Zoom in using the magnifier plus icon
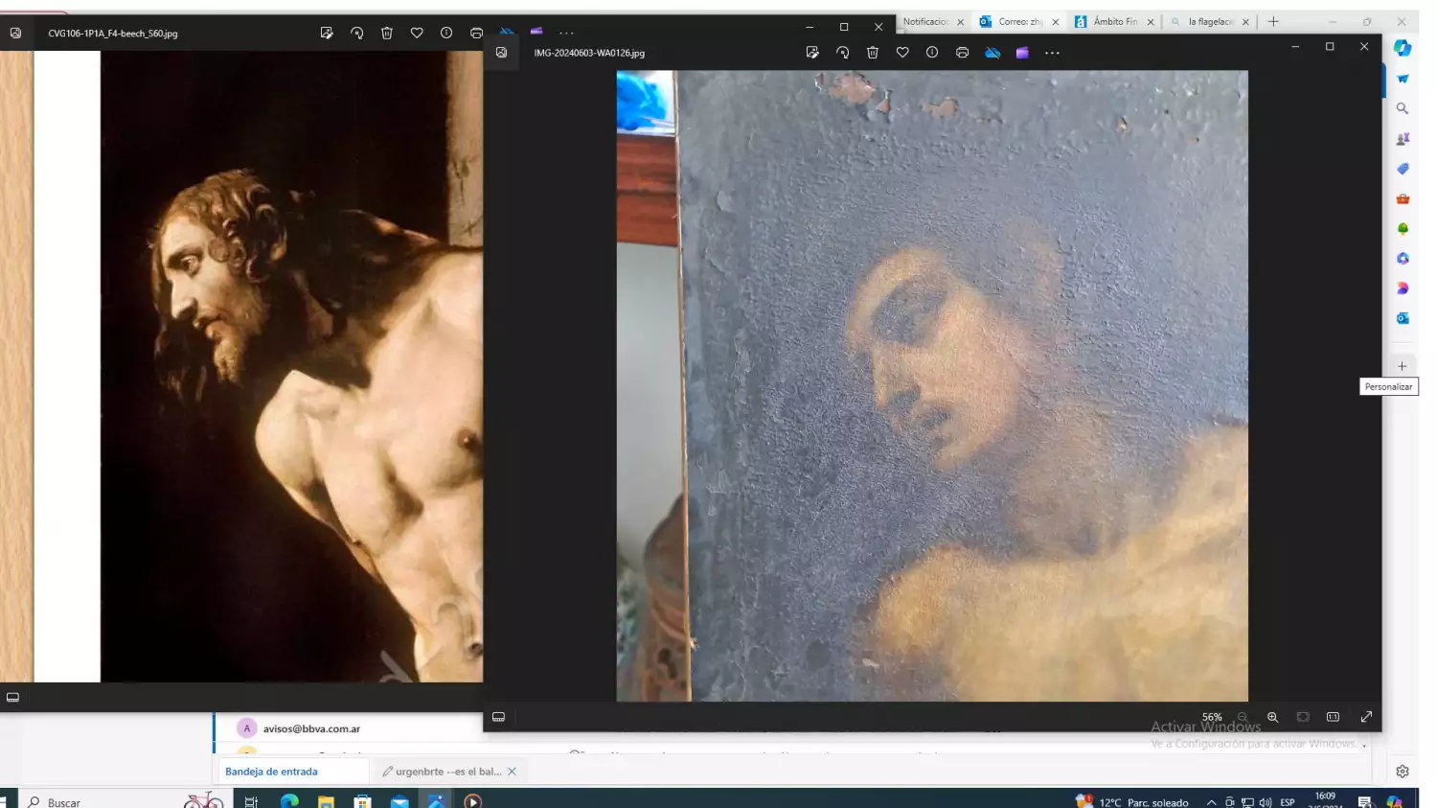 [x=1272, y=717]
